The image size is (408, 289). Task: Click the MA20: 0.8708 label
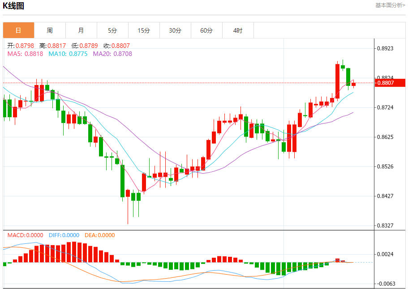(x=112, y=54)
